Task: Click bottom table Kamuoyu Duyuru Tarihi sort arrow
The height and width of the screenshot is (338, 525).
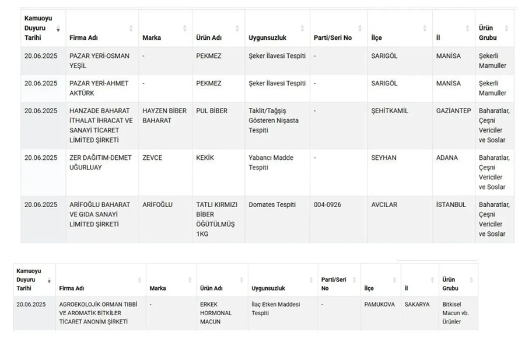Action: (x=49, y=280)
